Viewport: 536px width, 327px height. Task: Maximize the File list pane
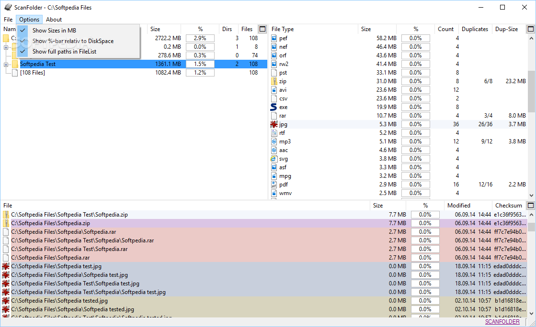click(x=531, y=206)
